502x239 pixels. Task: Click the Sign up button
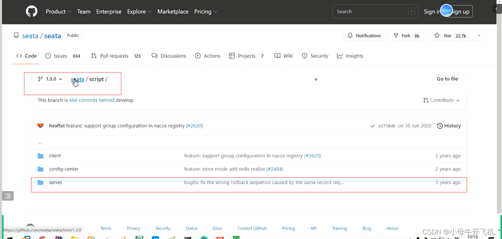tap(460, 12)
